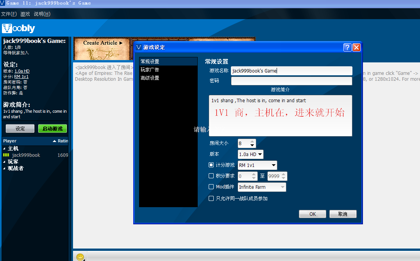The image size is (420, 261).
Task: Open the RM 1v1 ladder dropdown
Action: click(x=273, y=165)
